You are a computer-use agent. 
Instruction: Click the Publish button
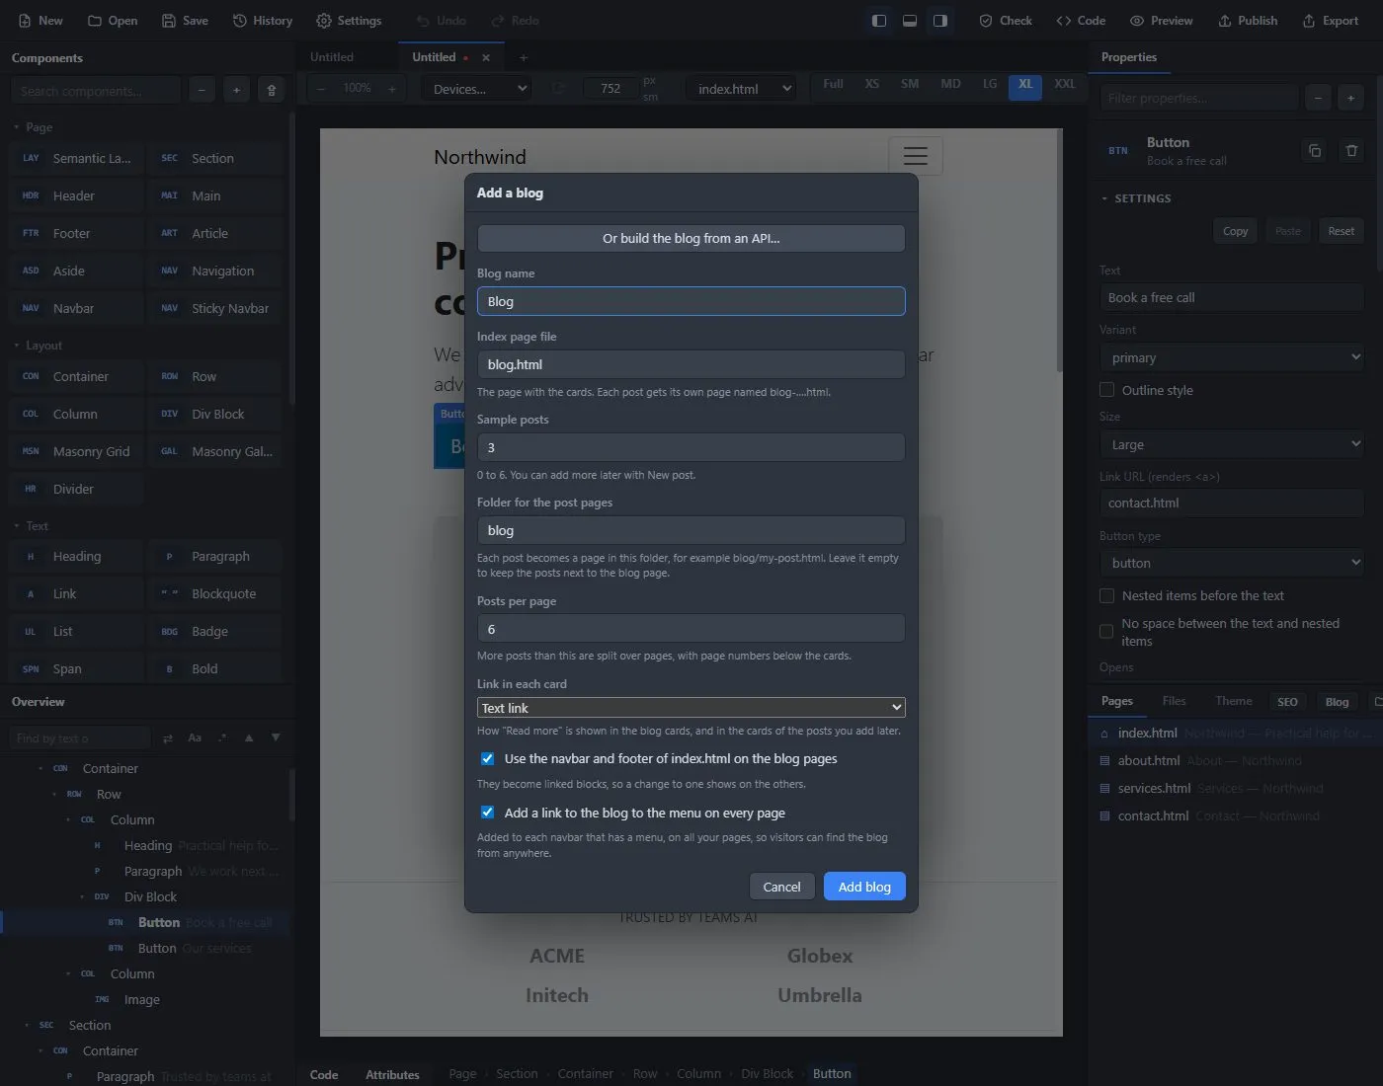[1247, 21]
